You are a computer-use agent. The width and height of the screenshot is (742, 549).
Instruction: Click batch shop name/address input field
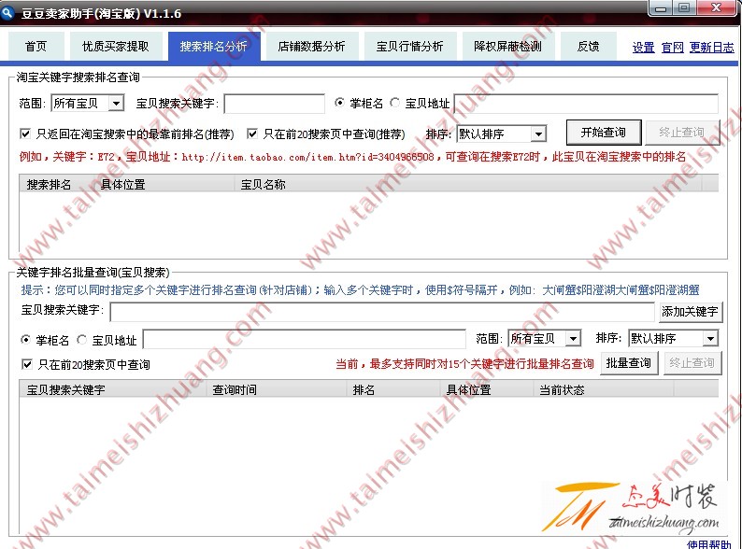305,340
